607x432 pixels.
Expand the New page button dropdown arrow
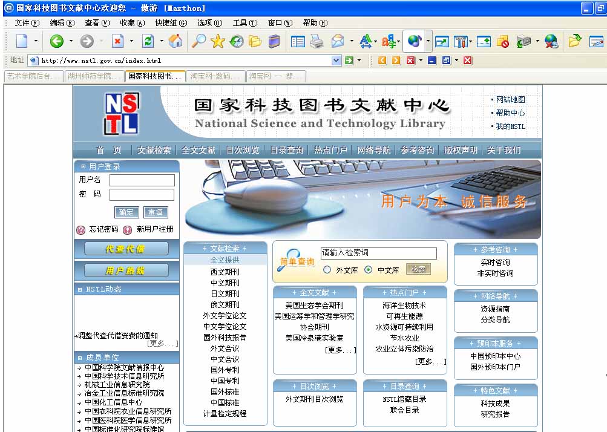(36, 41)
